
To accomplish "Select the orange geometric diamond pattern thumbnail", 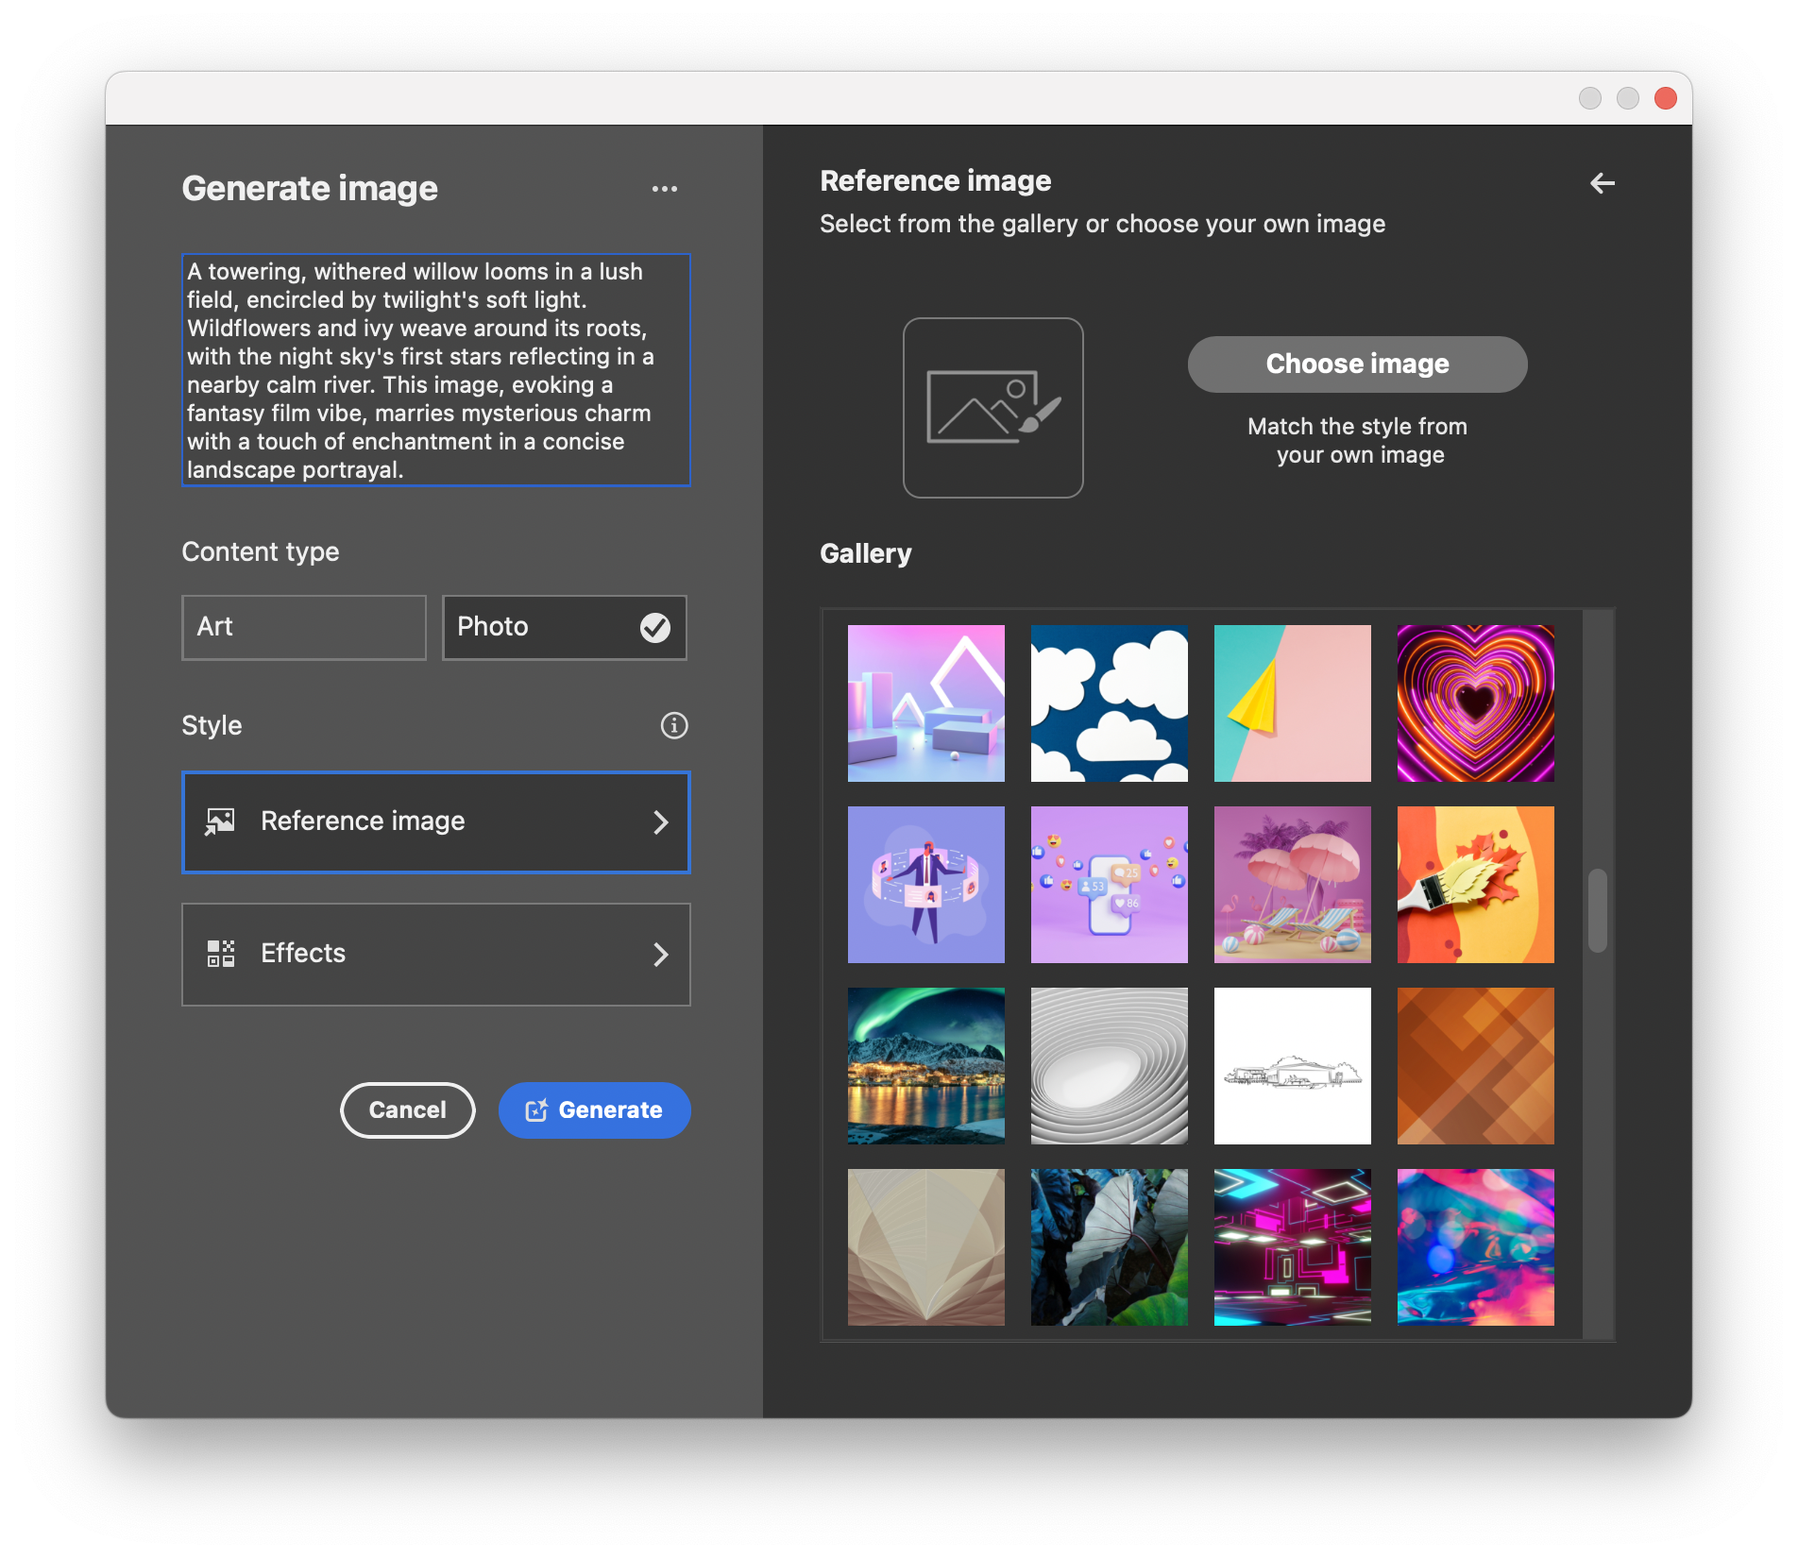I will (x=1476, y=1066).
